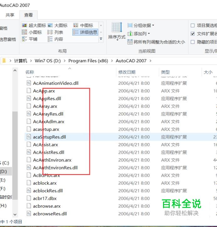Click the AcAssistRes.dll file icon
Image resolution: width=217 pixels, height=227 pixels.
click(x=29, y=152)
